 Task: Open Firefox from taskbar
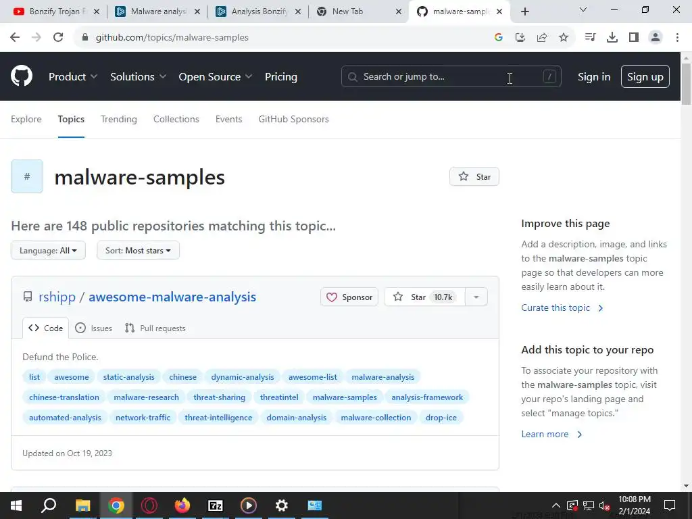(182, 505)
